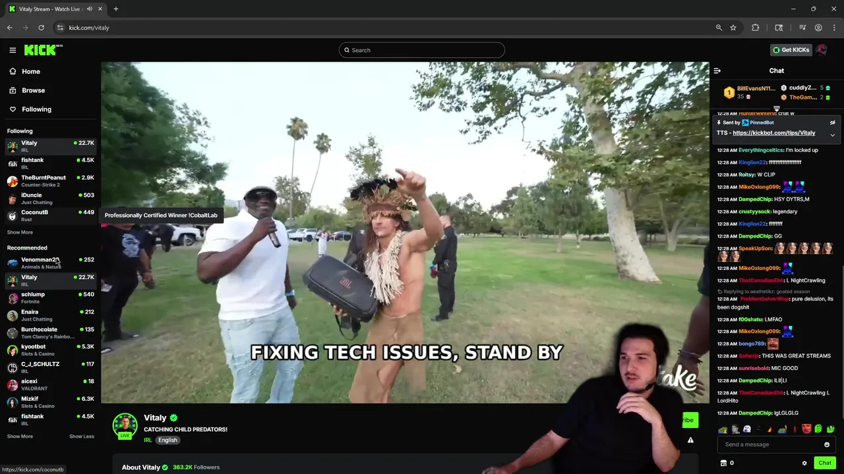The width and height of the screenshot is (844, 474).
Task: Click the English language tag
Action: [x=167, y=440]
